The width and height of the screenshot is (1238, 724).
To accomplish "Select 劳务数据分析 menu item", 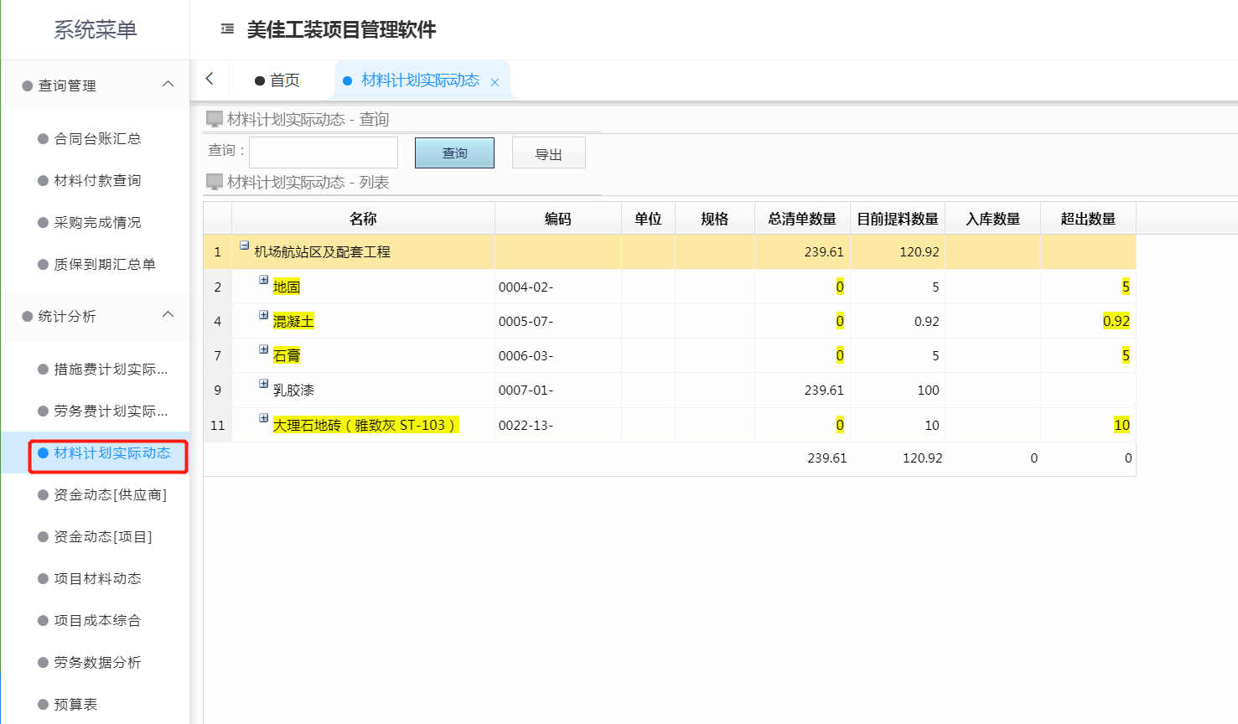I will 97,663.
